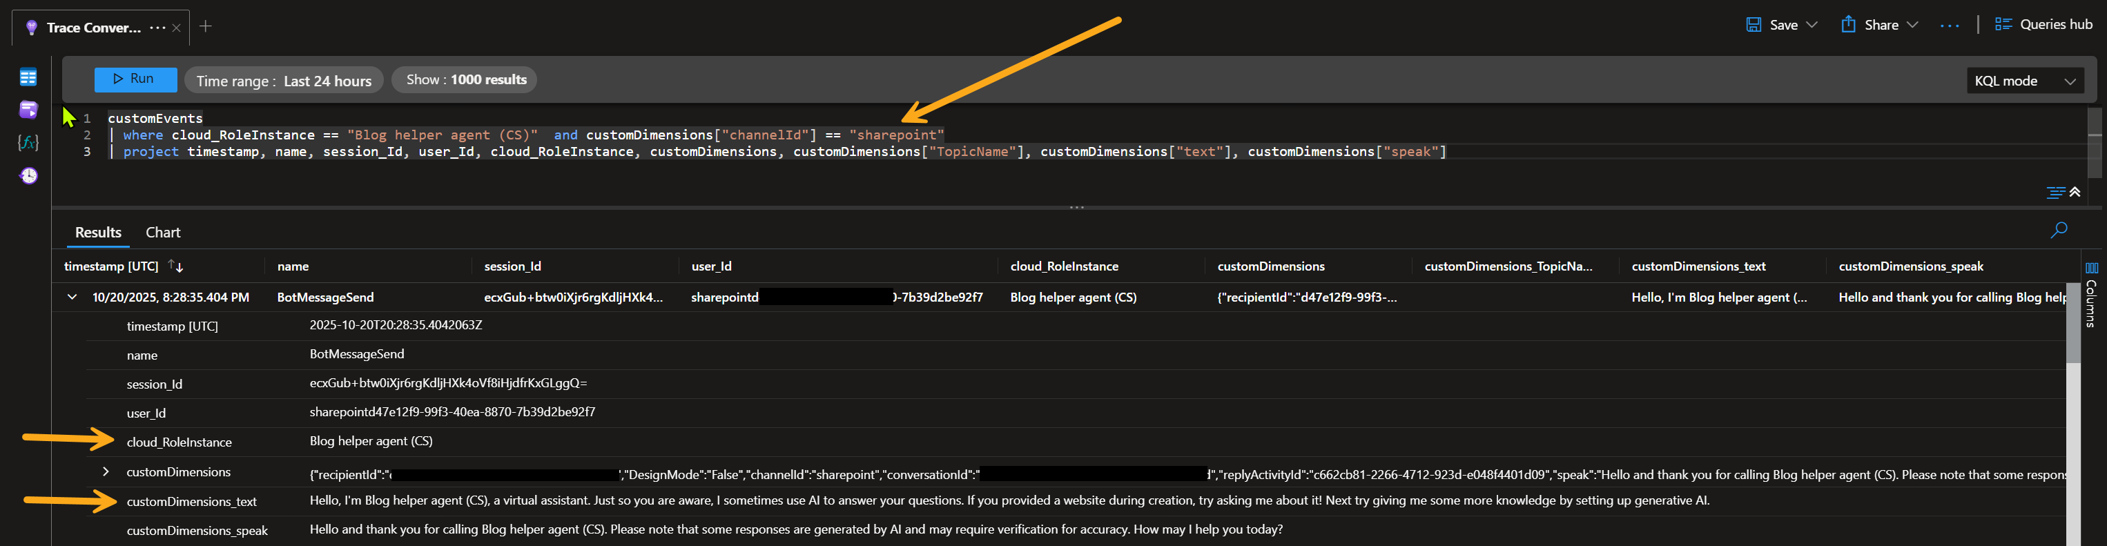
Task: Collapse the query editor with double chevron
Action: (x=2075, y=192)
